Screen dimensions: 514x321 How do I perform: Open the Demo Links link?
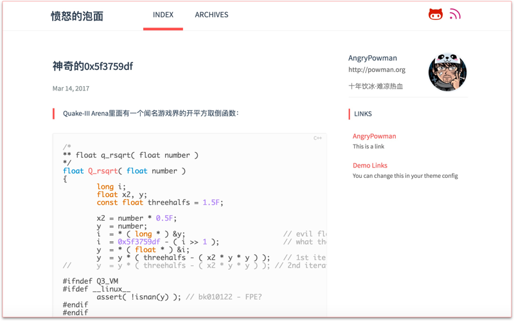(x=369, y=166)
